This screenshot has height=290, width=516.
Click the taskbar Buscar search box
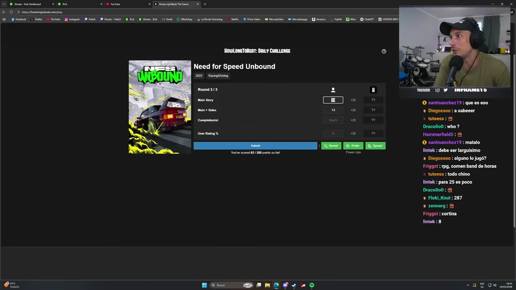pyautogui.click(x=231, y=285)
